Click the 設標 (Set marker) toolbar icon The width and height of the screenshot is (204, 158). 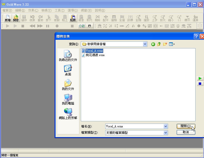pyautogui.click(x=130, y=18)
